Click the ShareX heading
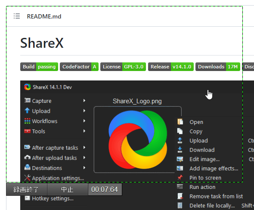The width and height of the screenshot is (254, 210). 42,43
